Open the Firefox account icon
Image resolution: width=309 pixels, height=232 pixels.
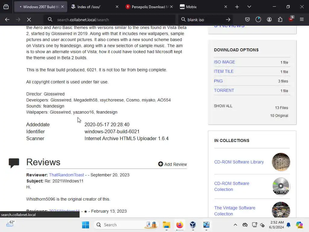point(269,19)
